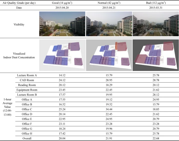Select the 'Reading Room' row label
This screenshot has height=141, width=179.
[x=27, y=85]
